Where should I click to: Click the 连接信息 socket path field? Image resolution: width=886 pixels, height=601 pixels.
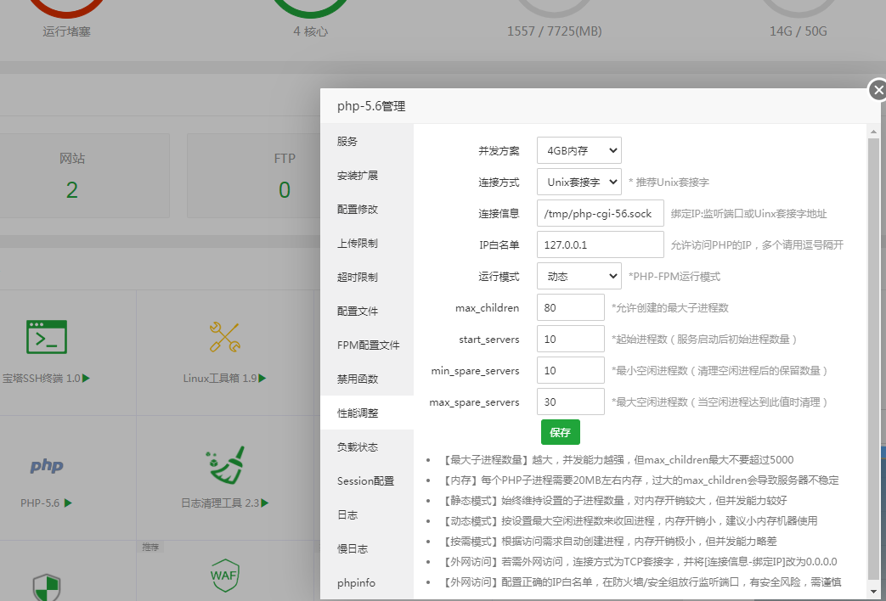pyautogui.click(x=600, y=214)
